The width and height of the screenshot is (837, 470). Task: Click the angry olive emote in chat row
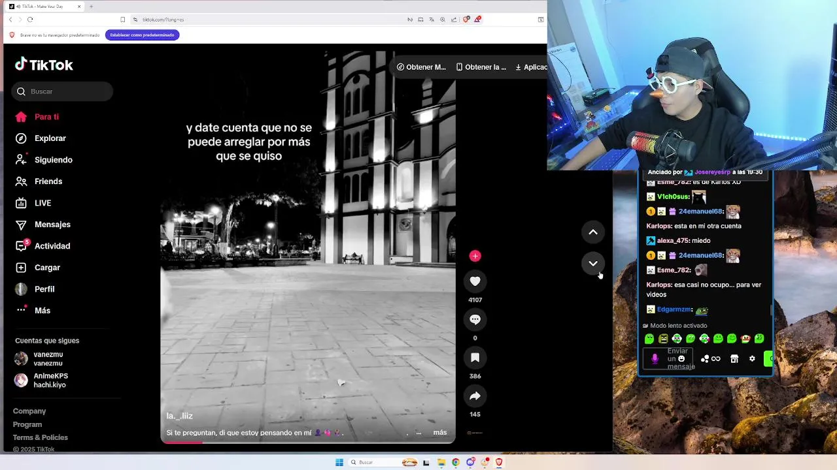point(663,339)
